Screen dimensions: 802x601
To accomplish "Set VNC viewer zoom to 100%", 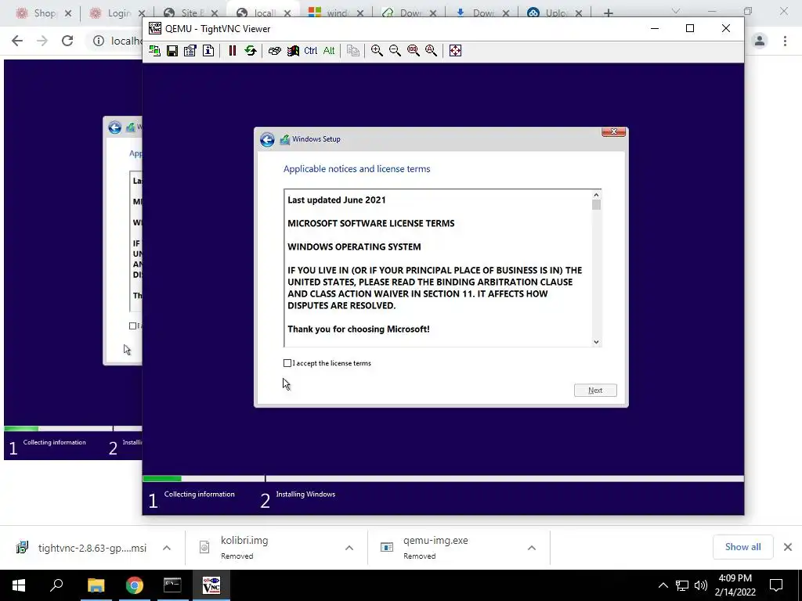I will click(414, 51).
